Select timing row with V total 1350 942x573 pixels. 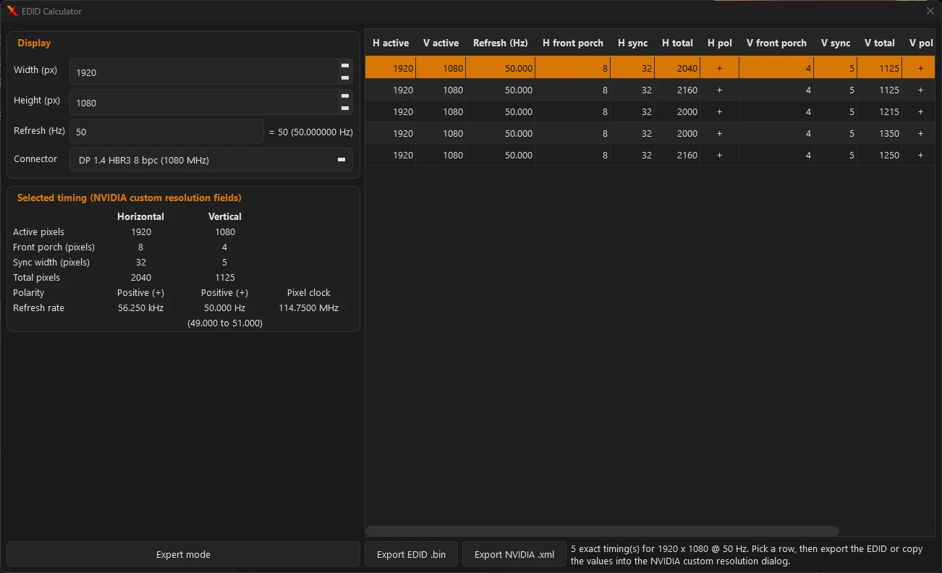click(x=650, y=133)
